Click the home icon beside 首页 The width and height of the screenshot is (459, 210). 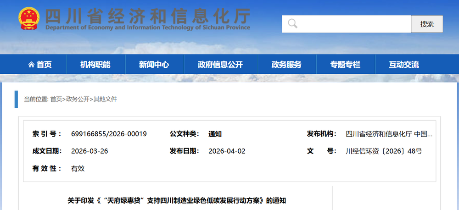[x=31, y=65]
